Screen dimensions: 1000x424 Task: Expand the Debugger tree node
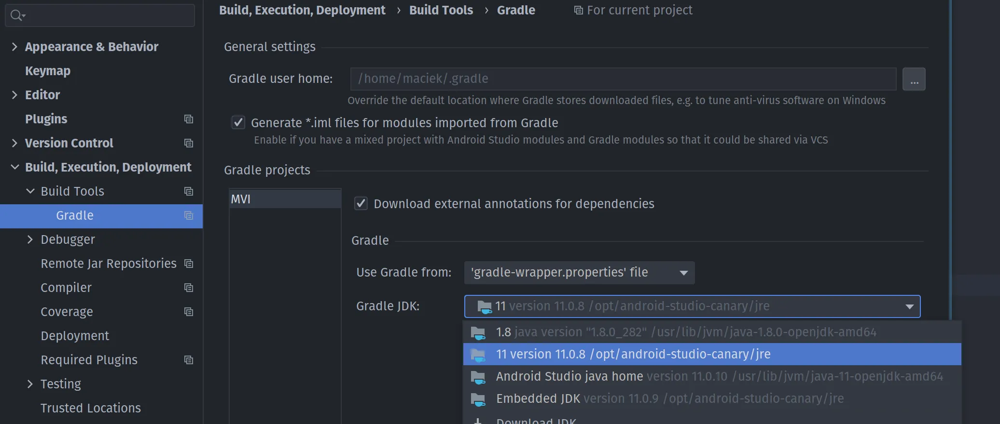30,239
